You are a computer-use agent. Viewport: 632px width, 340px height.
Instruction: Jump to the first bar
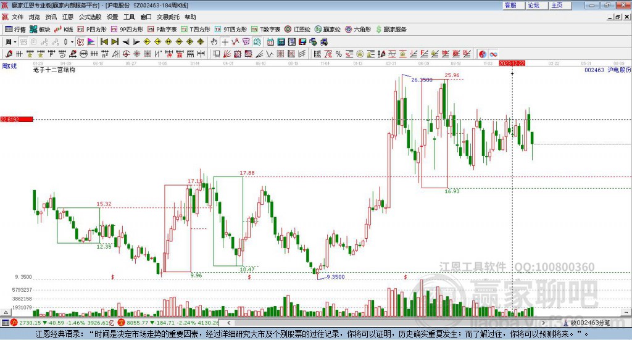tap(104, 42)
